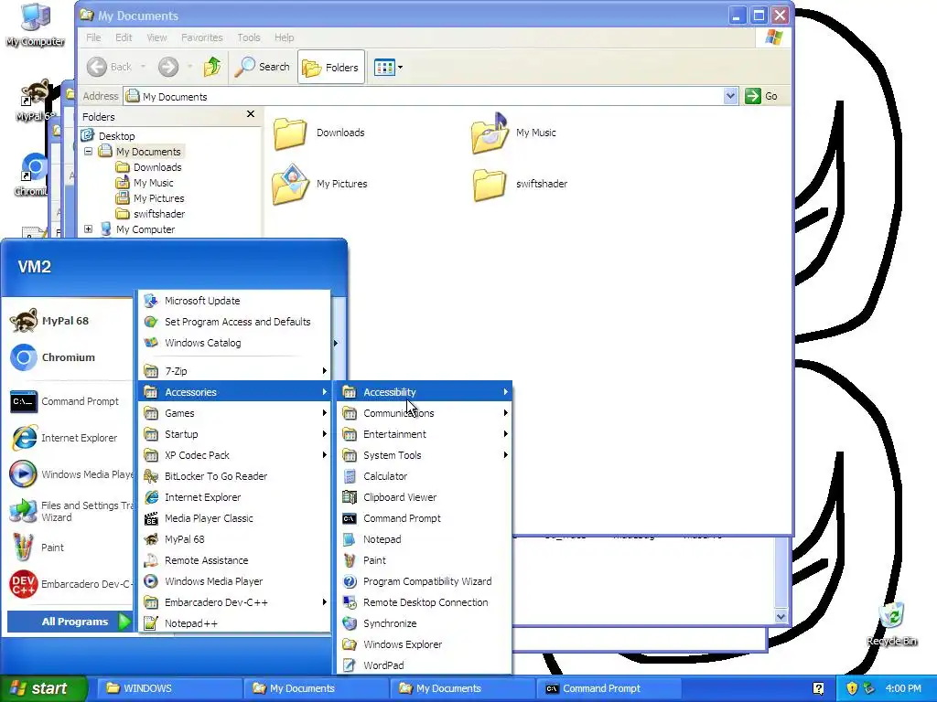Screen dimensions: 937x702
Task: Open the address bar dropdown
Action: tap(730, 96)
